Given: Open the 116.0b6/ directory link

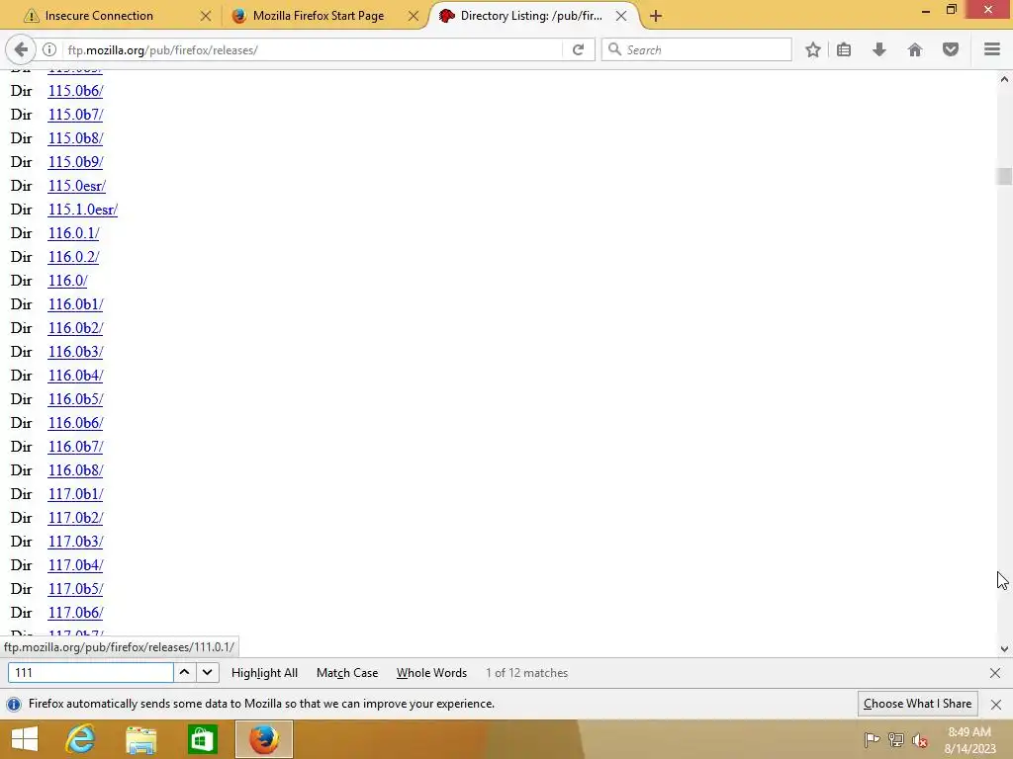Looking at the screenshot, I should (x=75, y=423).
